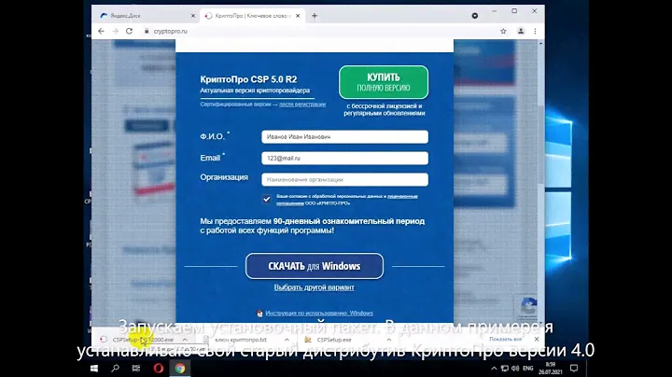
Task: Click the browser back arrow
Action: click(x=101, y=31)
